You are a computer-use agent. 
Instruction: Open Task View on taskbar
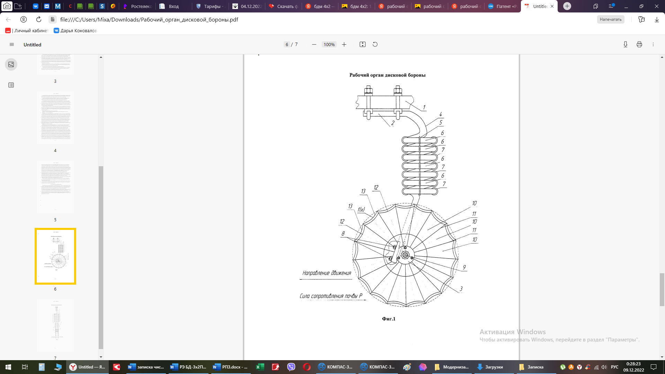click(x=25, y=367)
